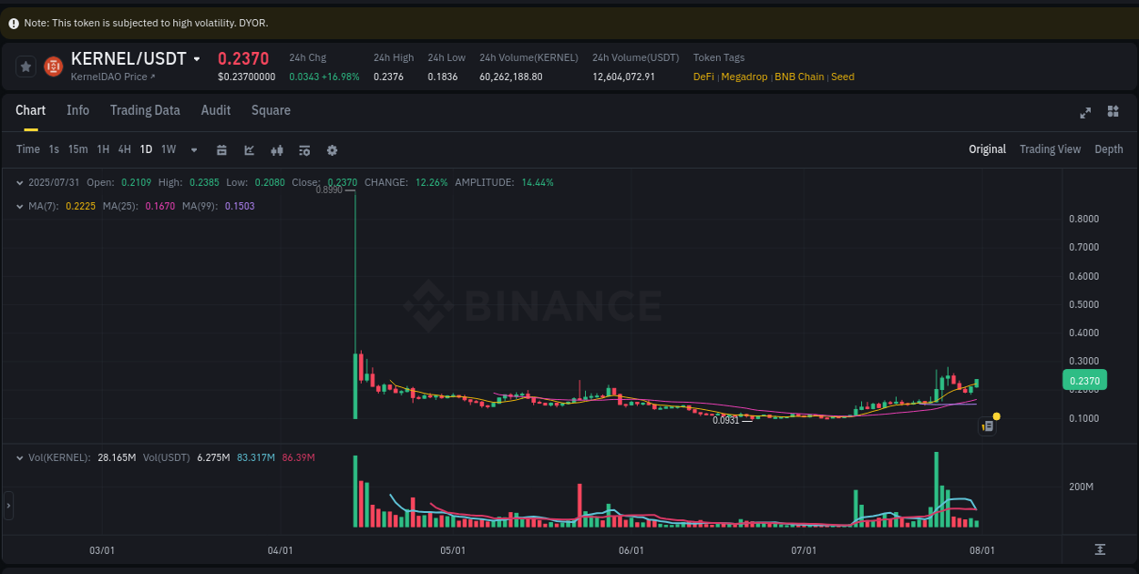
Task: Switch to the Trading Data tab
Action: [145, 110]
